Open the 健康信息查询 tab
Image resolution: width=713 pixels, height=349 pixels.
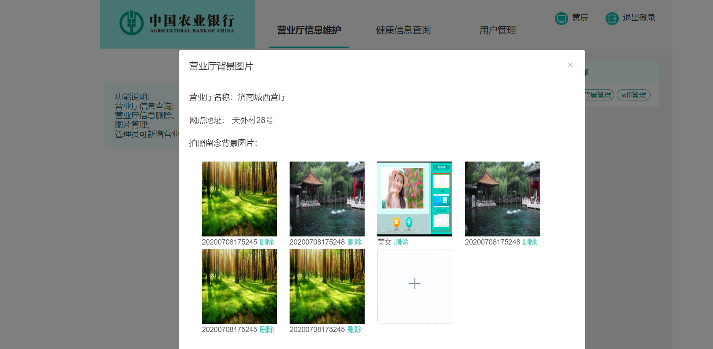click(403, 30)
